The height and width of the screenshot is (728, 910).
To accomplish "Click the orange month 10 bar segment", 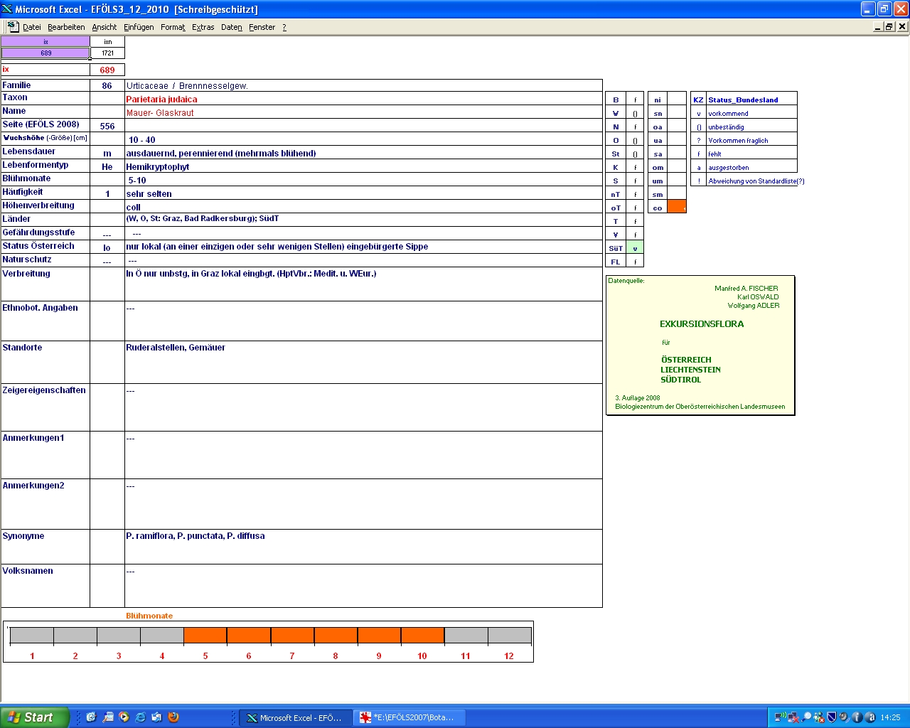I will tap(422, 636).
